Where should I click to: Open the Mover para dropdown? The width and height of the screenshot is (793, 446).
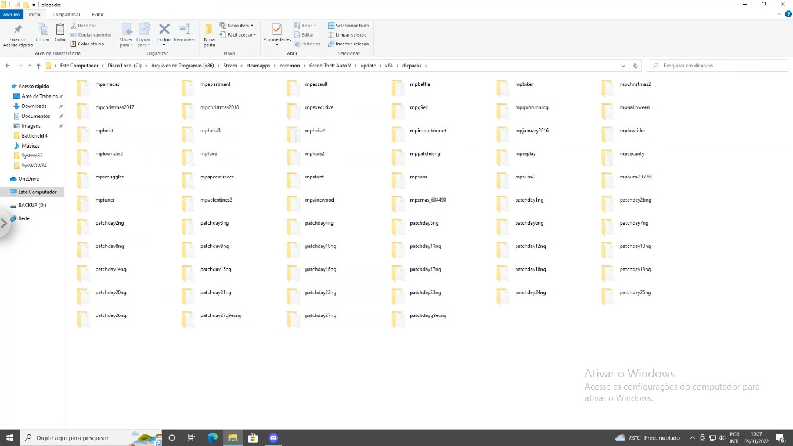(x=126, y=36)
